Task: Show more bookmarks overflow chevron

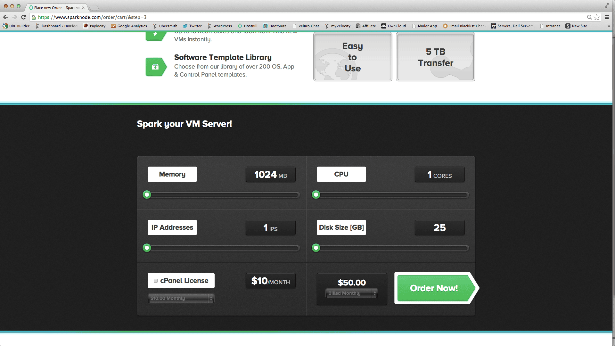Action: coord(609,26)
